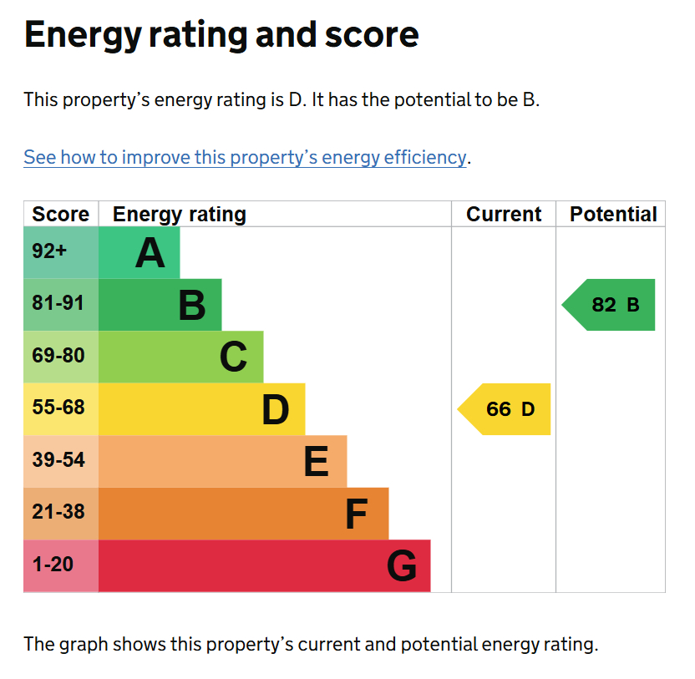Select the 39-54 score range cell
The height and width of the screenshot is (679, 695).
61,461
